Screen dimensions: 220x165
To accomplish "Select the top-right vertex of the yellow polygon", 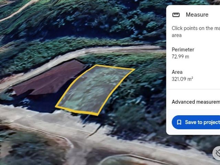I will tap(134, 69).
